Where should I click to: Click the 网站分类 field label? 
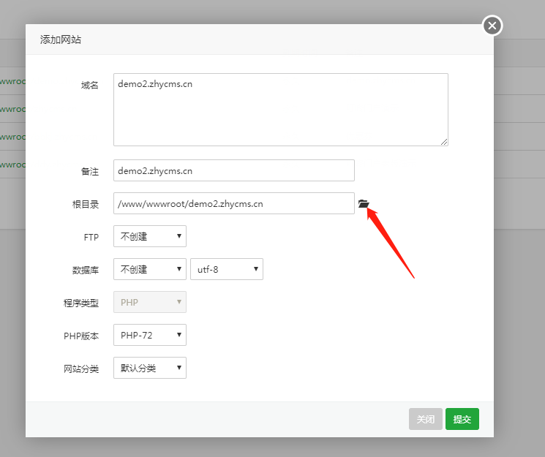[x=80, y=369]
